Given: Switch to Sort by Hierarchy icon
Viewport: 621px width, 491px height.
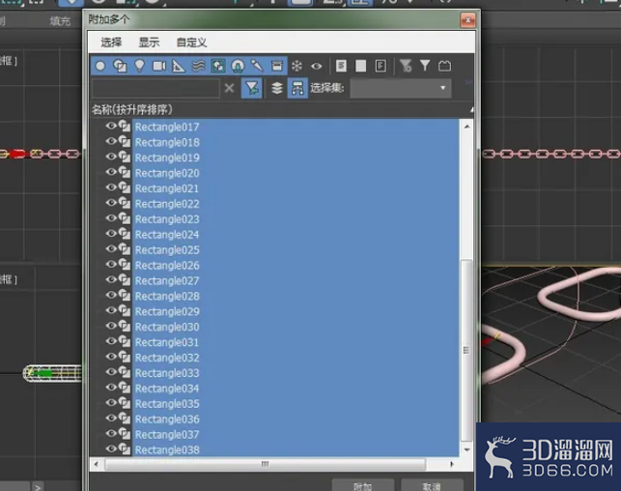Looking at the screenshot, I should tap(297, 88).
